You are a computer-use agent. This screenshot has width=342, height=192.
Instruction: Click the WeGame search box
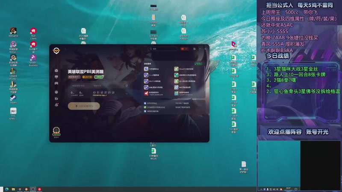(x=163, y=49)
